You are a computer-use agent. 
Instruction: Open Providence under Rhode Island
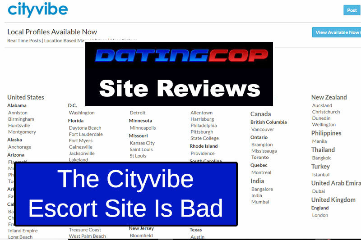point(203,154)
